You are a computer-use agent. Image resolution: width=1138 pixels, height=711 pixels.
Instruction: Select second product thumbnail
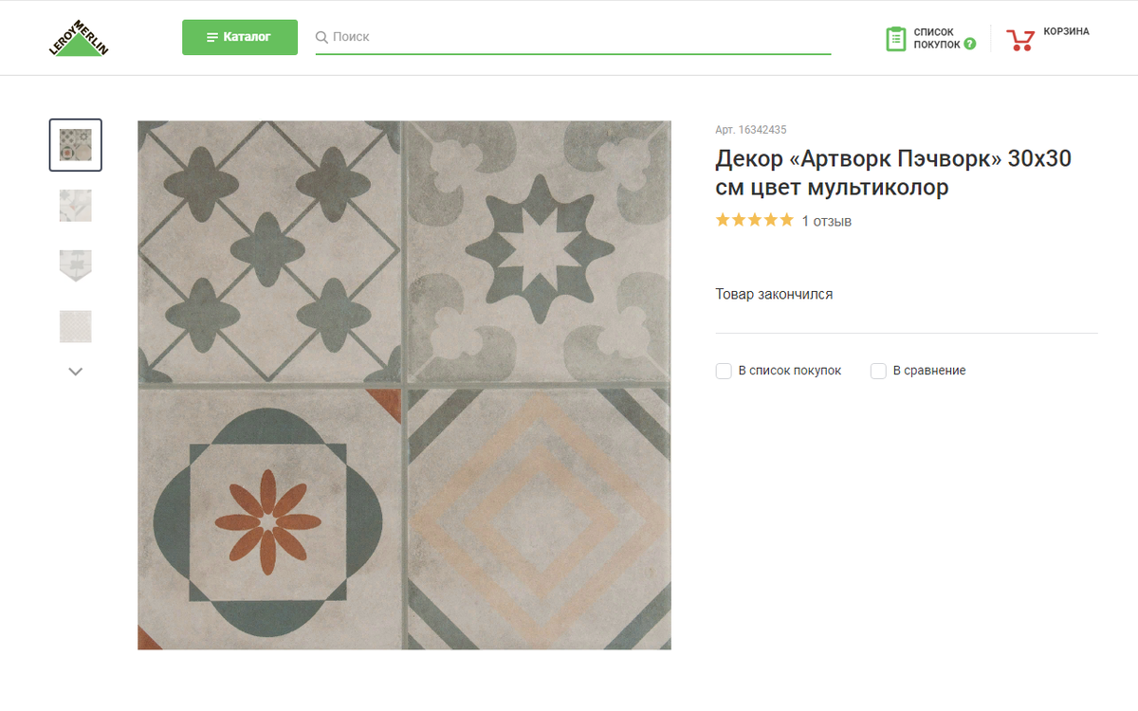(x=76, y=205)
